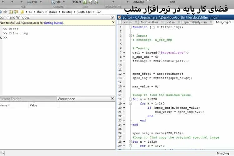Click the Value column header
Viewport: 234px width, 156px height.
tap(33, 105)
